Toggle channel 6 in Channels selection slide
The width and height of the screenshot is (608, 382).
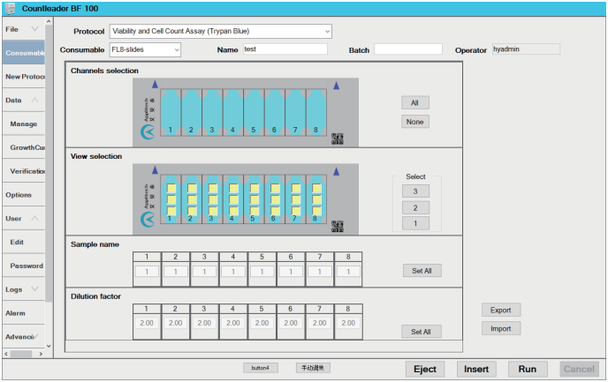point(275,112)
